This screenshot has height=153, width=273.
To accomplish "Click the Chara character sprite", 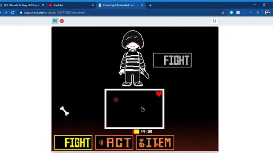I will coord(133,58).
